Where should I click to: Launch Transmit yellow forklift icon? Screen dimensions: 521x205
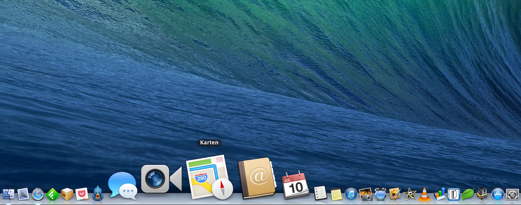(x=483, y=194)
